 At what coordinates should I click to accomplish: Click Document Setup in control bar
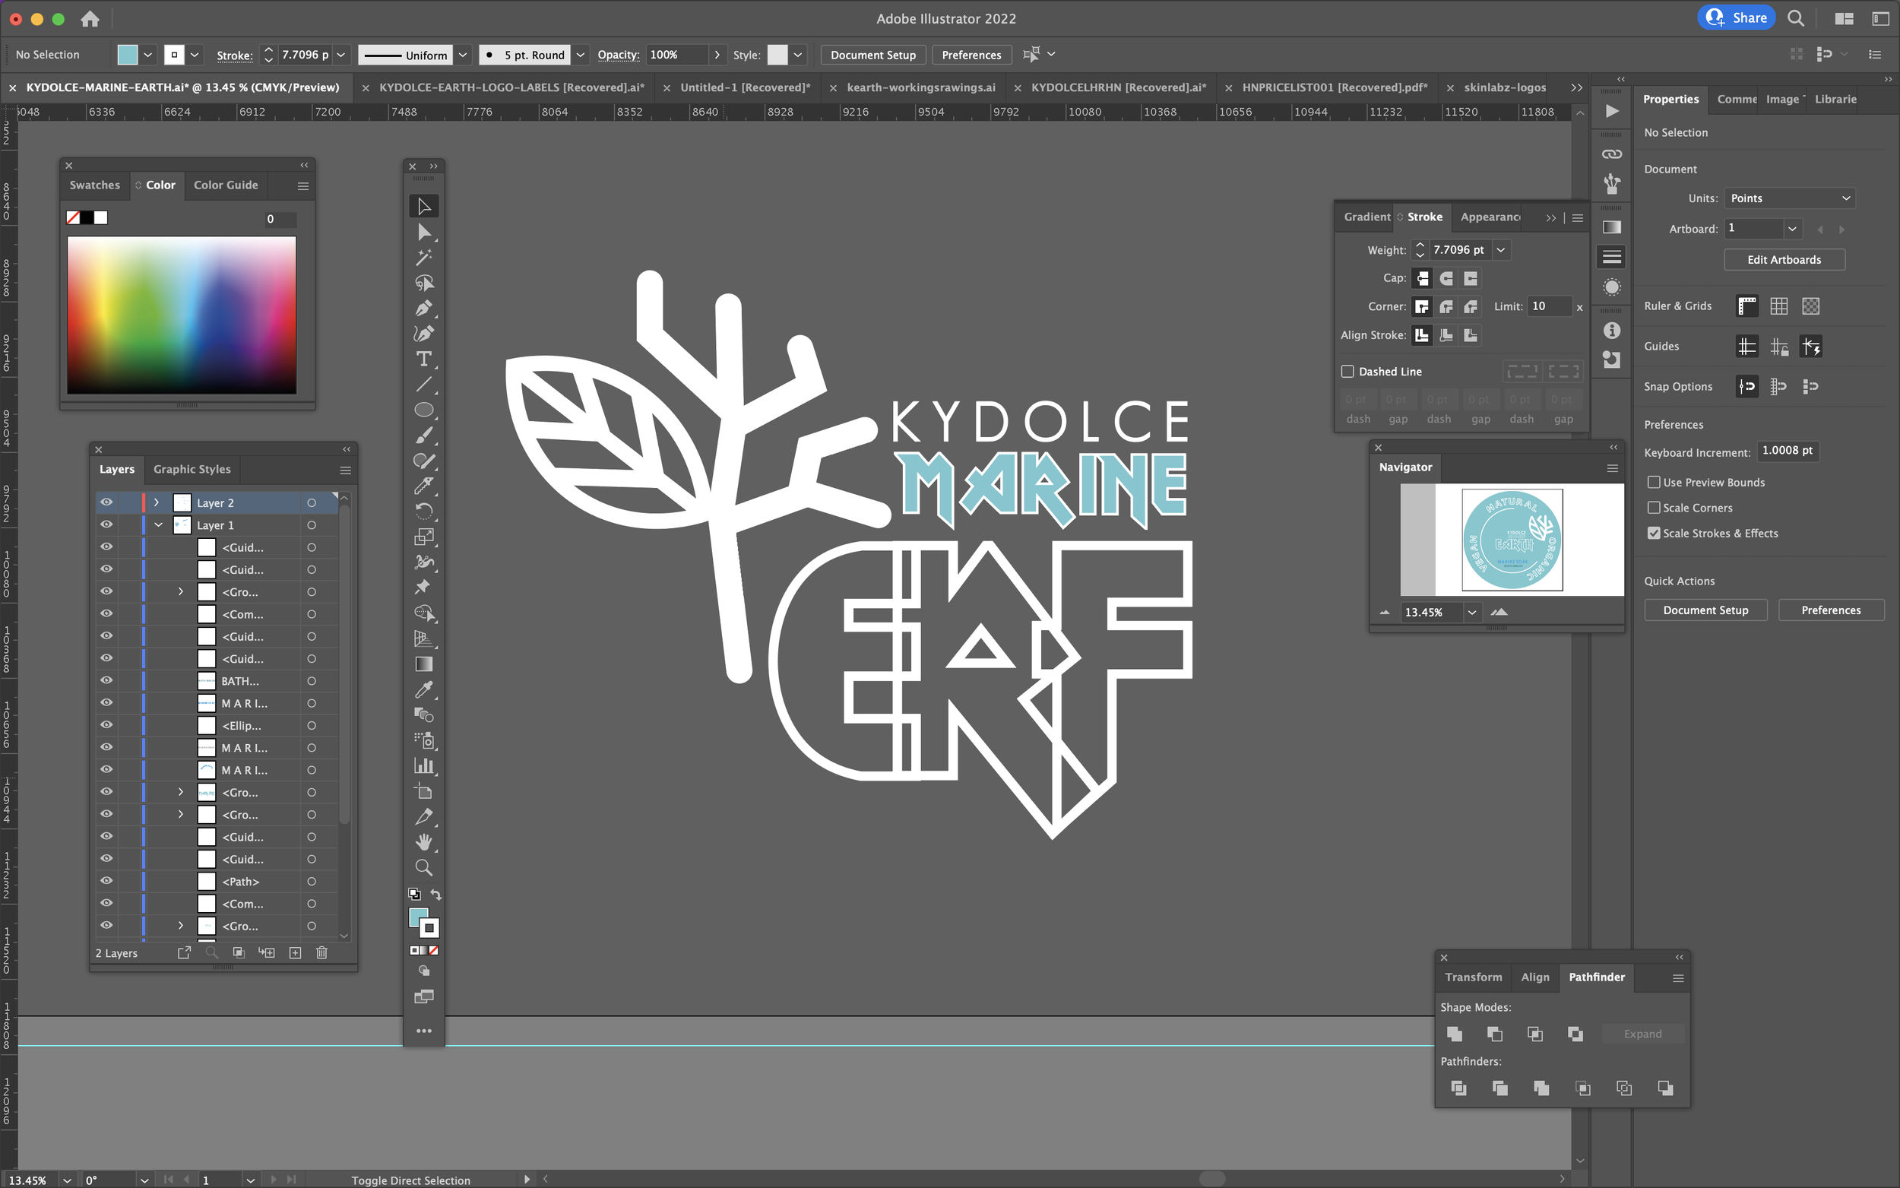[872, 55]
